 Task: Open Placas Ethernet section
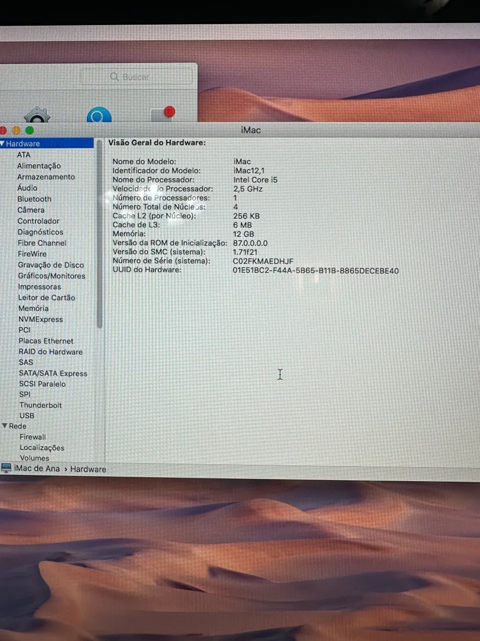(x=46, y=341)
